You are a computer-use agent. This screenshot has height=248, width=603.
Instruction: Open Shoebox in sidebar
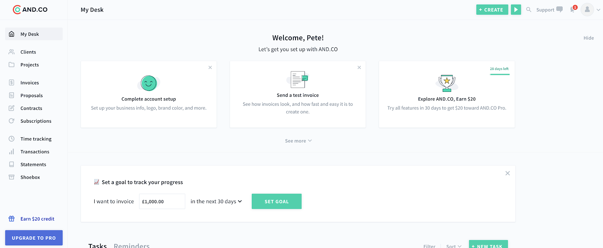tap(30, 177)
